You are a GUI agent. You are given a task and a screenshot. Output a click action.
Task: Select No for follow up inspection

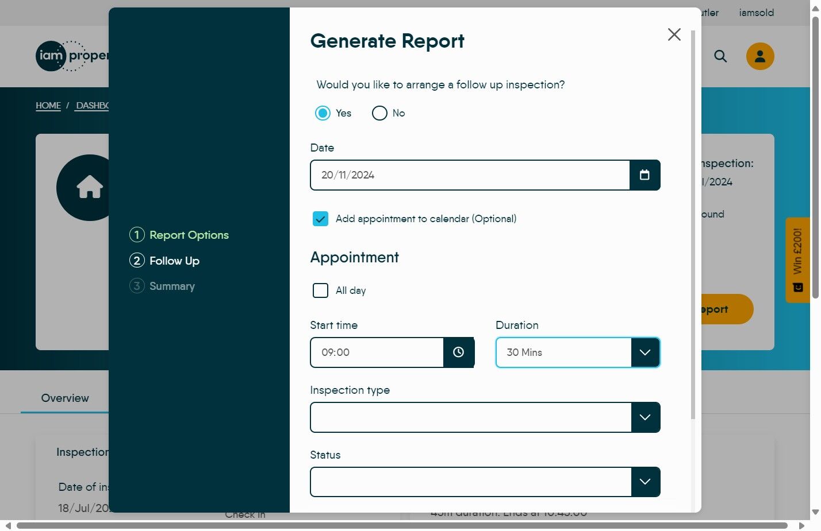pos(379,113)
